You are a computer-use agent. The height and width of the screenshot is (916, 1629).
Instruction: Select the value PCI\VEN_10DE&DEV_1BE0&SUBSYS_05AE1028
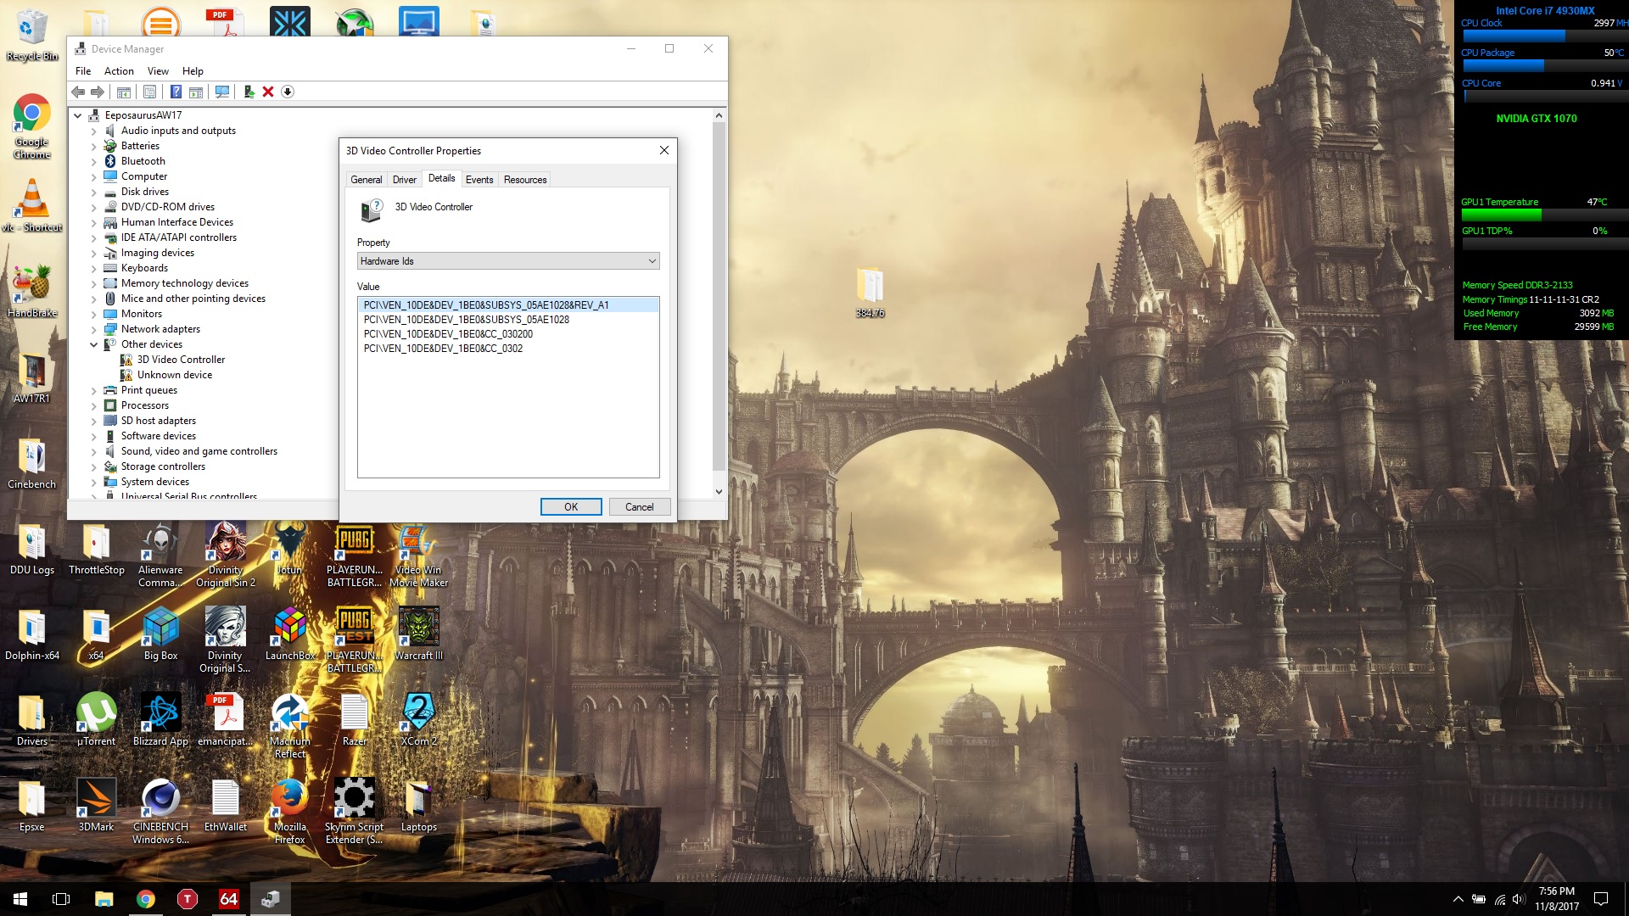coord(467,320)
